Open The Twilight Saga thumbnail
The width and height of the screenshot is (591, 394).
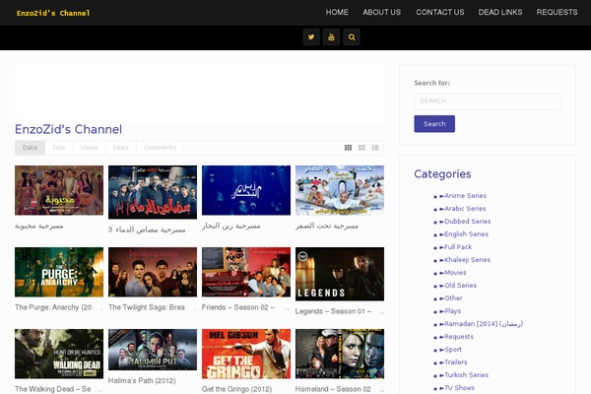[153, 272]
